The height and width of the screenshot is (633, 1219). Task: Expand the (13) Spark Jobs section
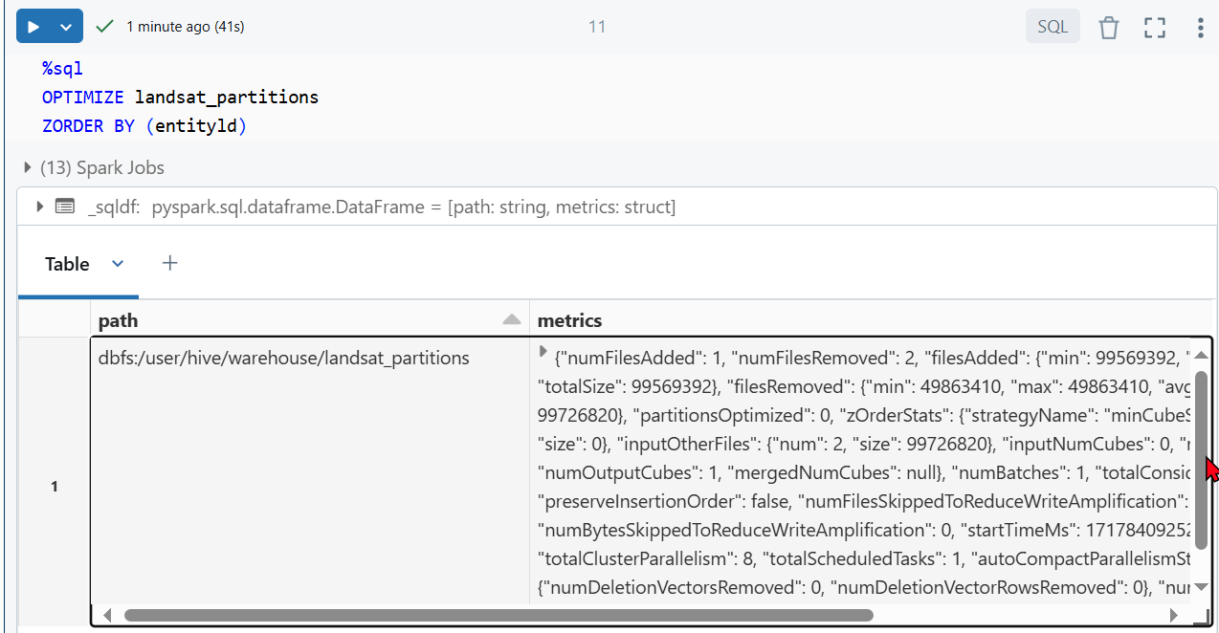point(27,168)
